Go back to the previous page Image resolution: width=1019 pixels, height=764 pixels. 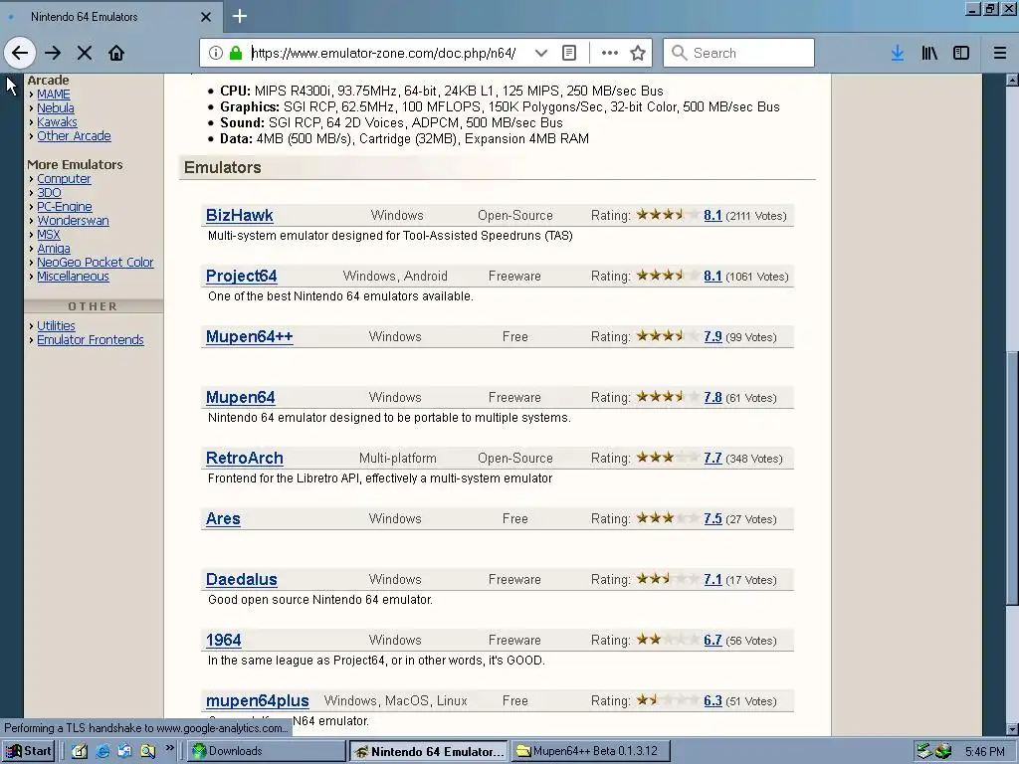(20, 53)
